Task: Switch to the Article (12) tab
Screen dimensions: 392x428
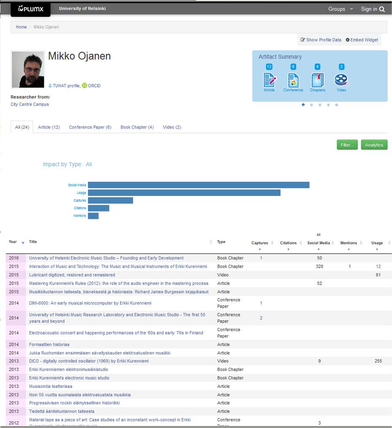Action: pos(49,127)
